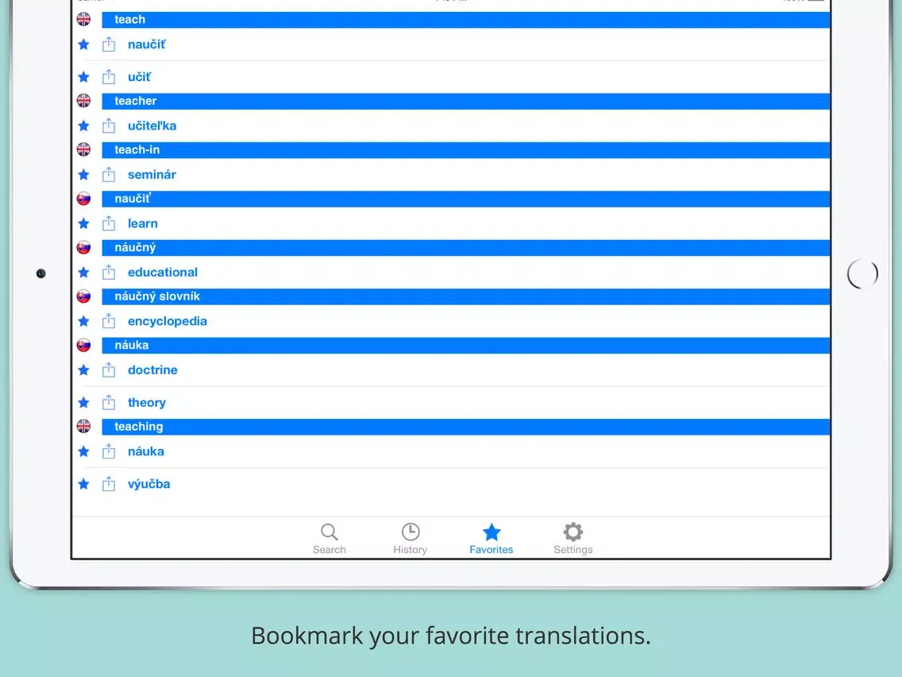Screen dimensions: 902x677
Task: Share the learn translation
Action: tap(109, 223)
